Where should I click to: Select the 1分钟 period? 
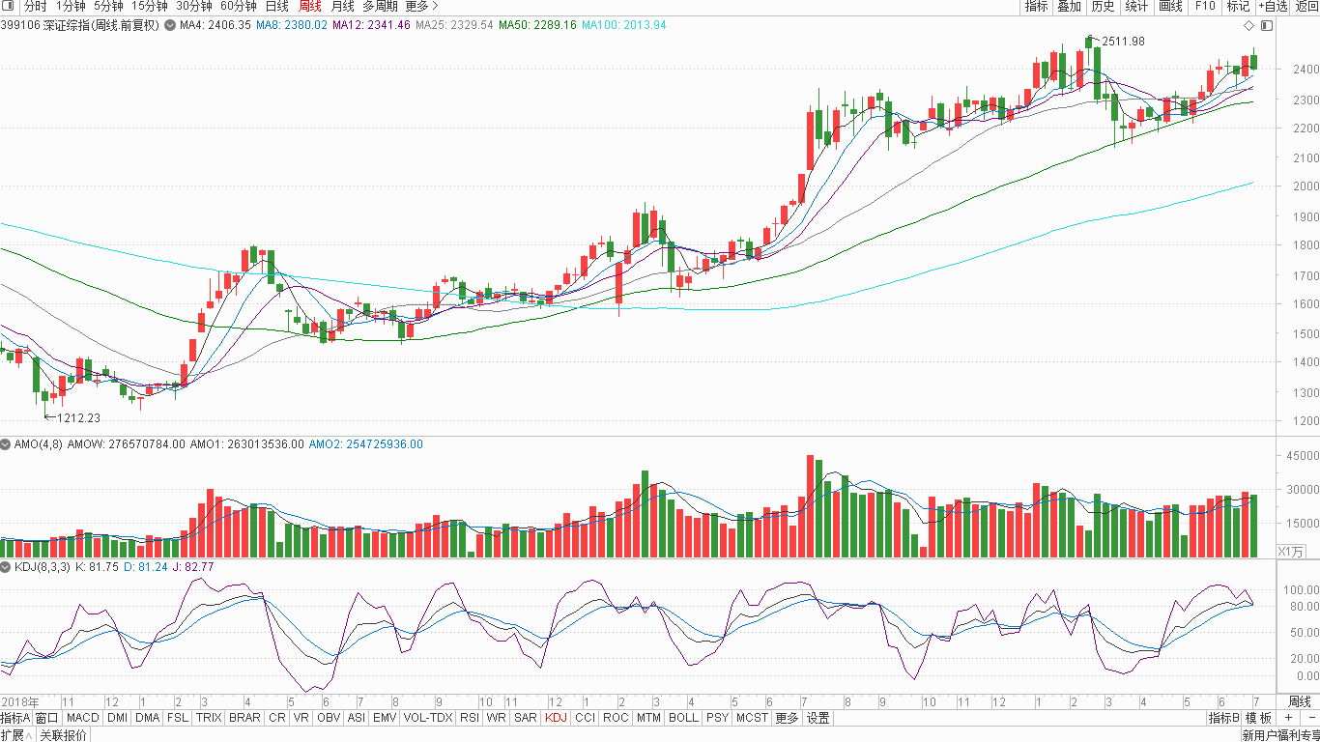tap(71, 6)
